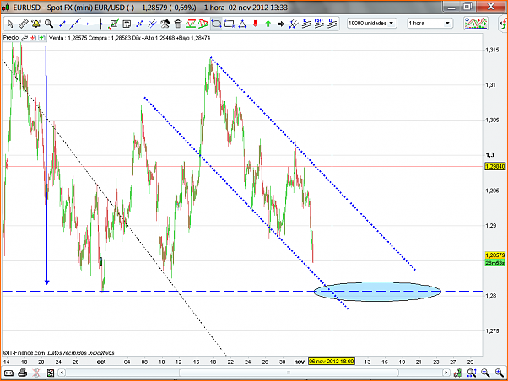The image size is (508, 381).
Task: Click the envelope mail icon
Action: 8,373
